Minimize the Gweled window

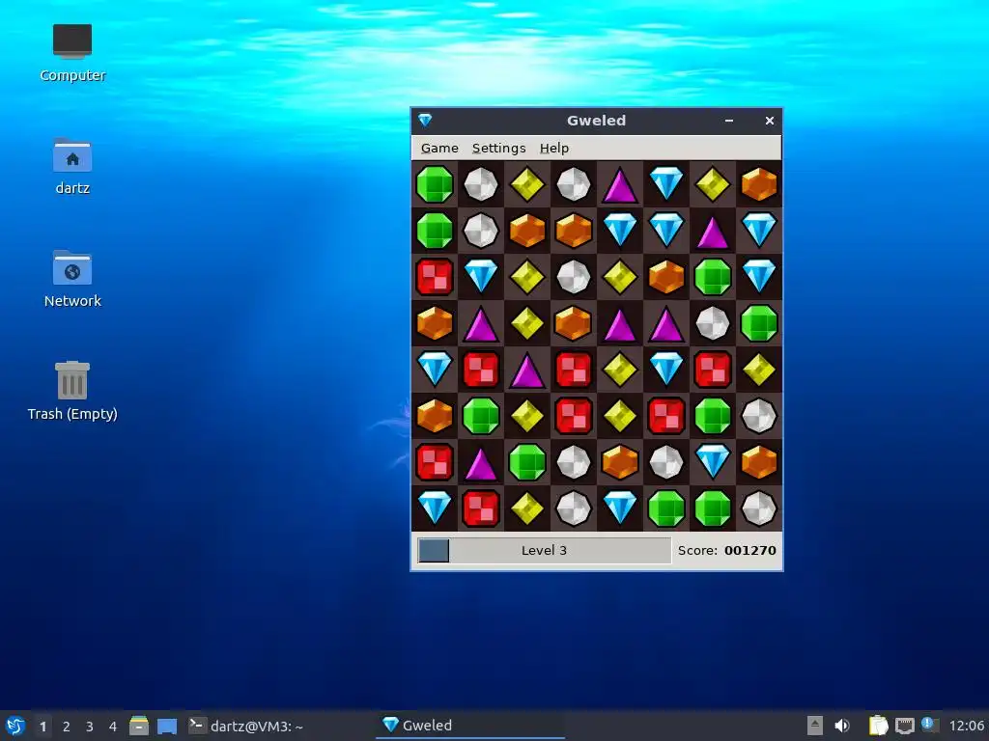point(729,121)
